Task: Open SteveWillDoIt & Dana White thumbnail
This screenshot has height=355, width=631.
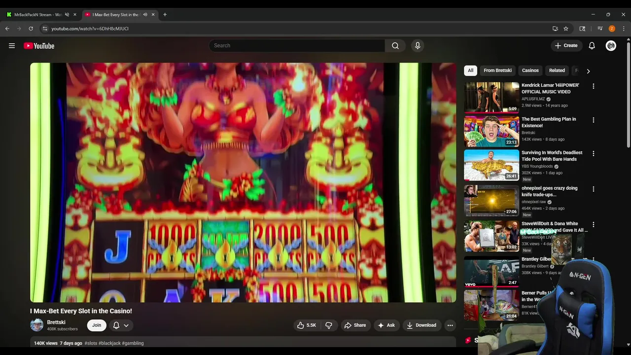Action: click(491, 236)
